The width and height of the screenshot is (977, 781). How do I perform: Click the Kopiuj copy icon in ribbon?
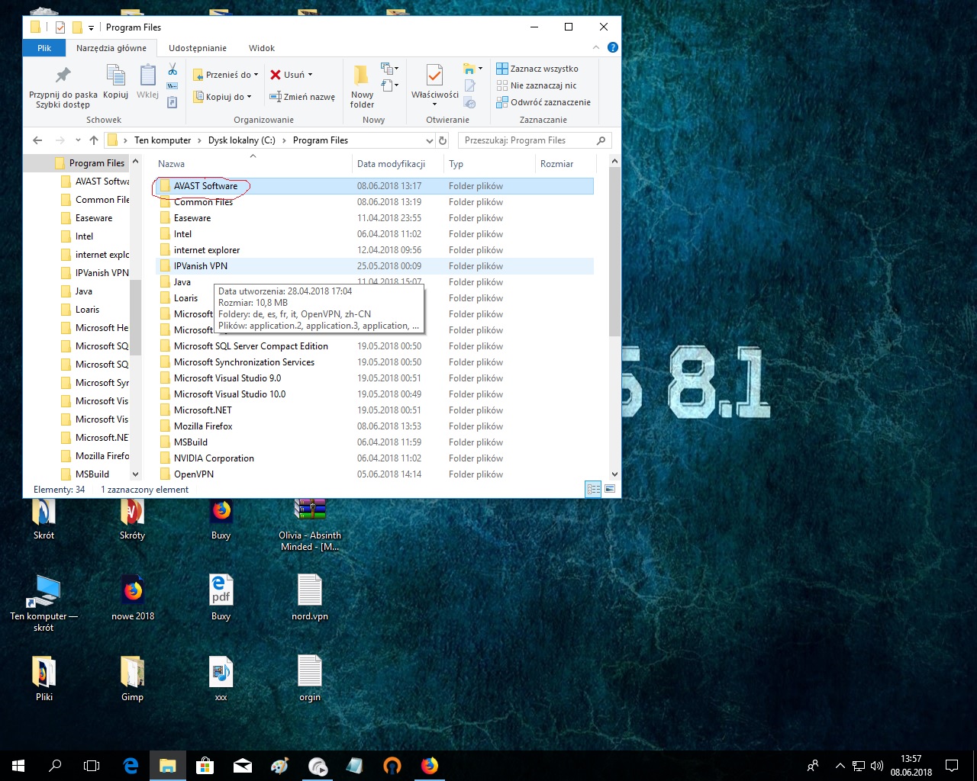pos(115,76)
